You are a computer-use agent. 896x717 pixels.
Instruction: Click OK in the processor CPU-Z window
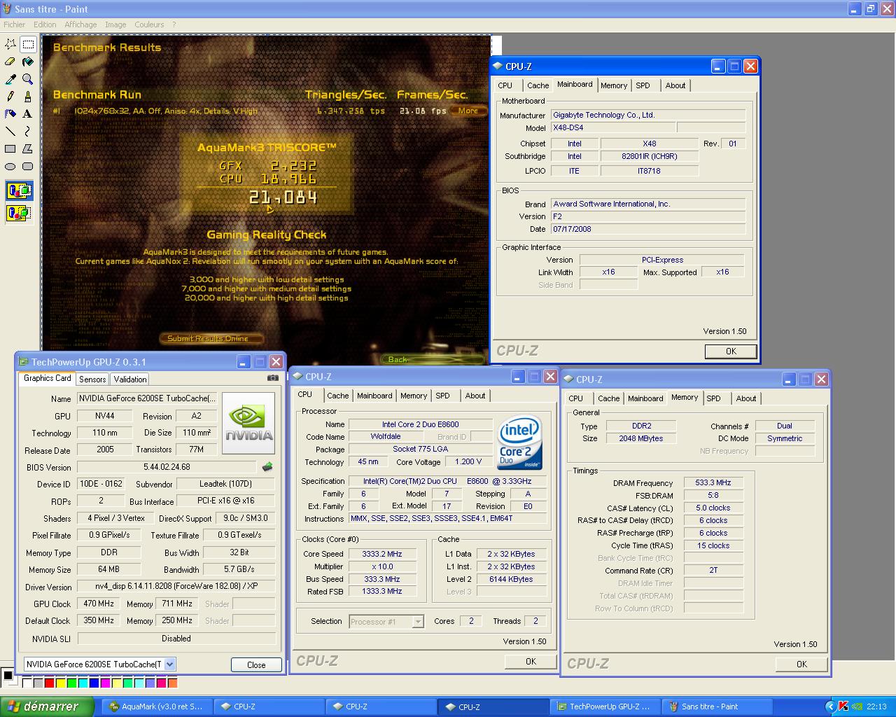531,661
